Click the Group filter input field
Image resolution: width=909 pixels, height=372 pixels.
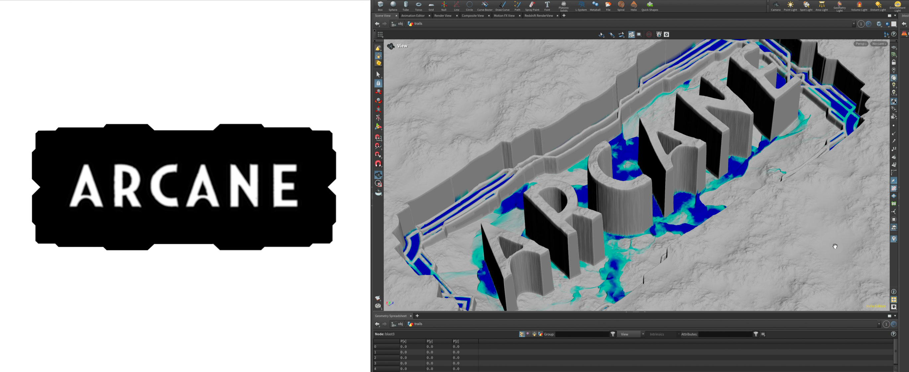coord(582,334)
